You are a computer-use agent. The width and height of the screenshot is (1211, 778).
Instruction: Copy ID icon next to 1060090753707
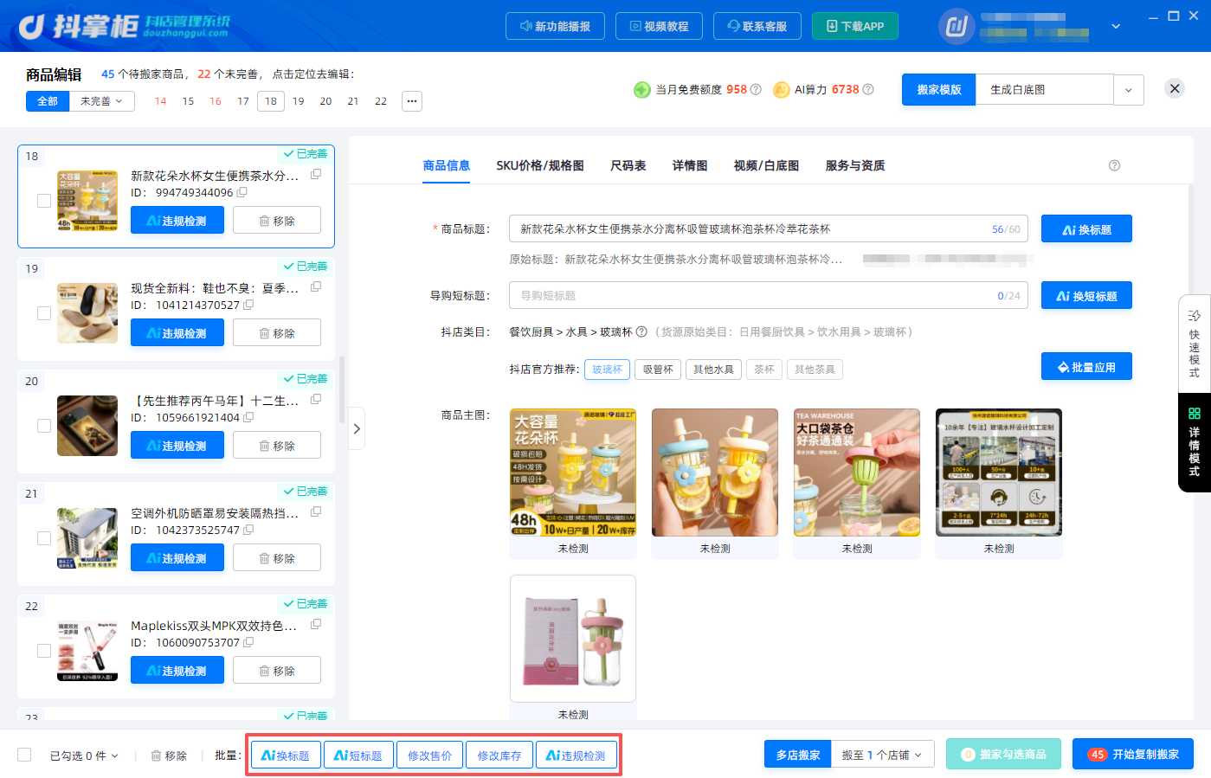[248, 643]
